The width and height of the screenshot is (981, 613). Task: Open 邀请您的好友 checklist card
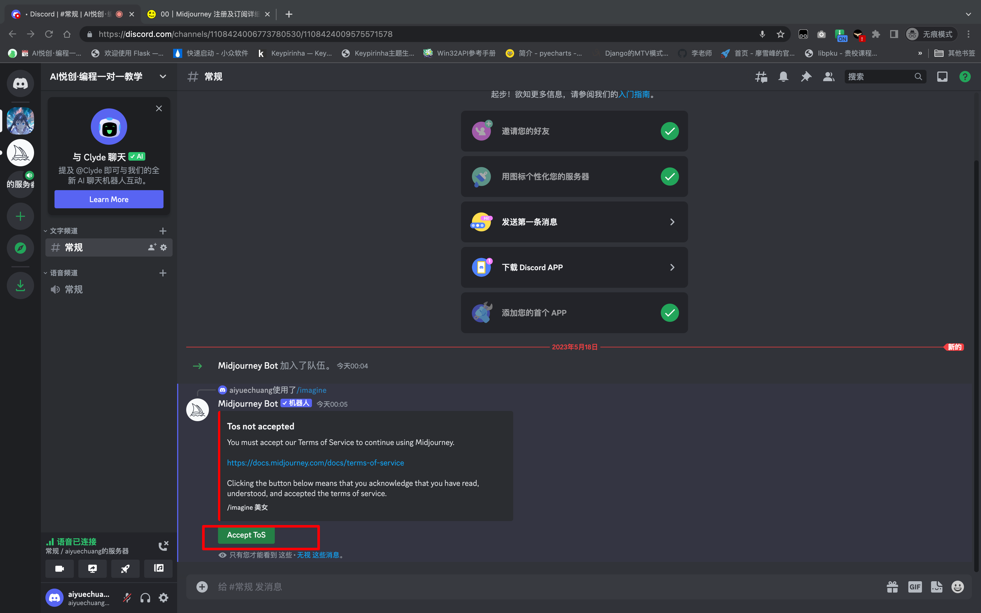coord(574,131)
